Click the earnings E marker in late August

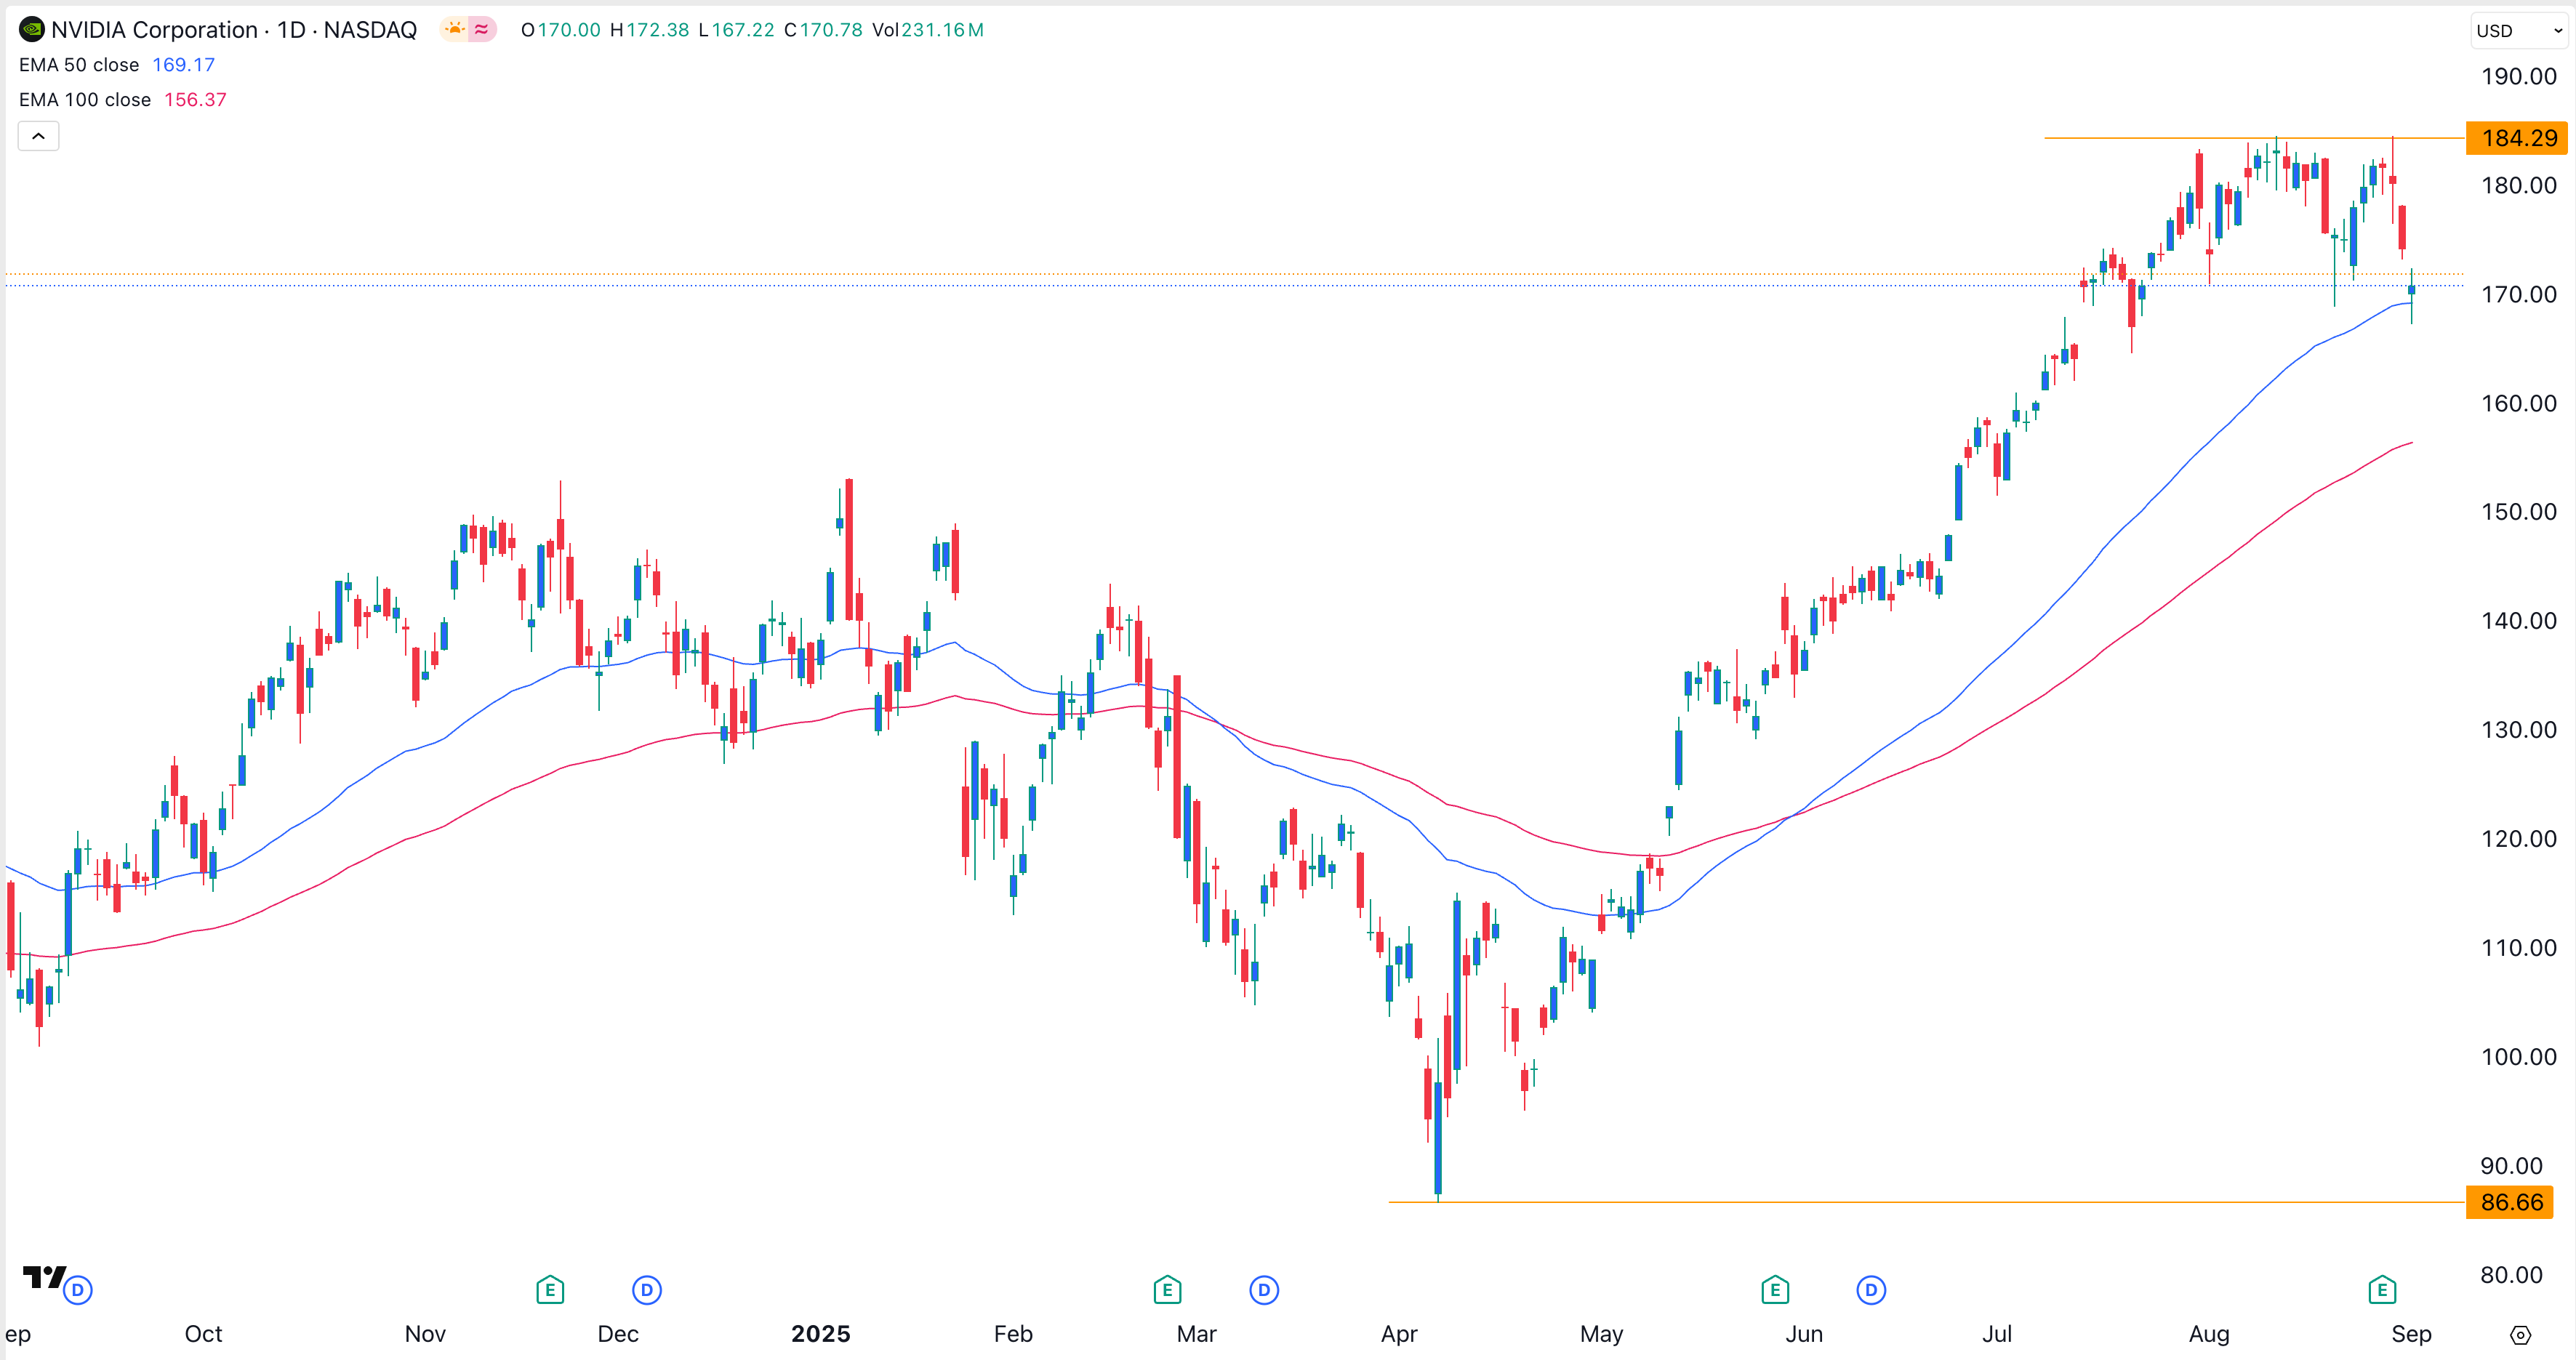click(2382, 1290)
